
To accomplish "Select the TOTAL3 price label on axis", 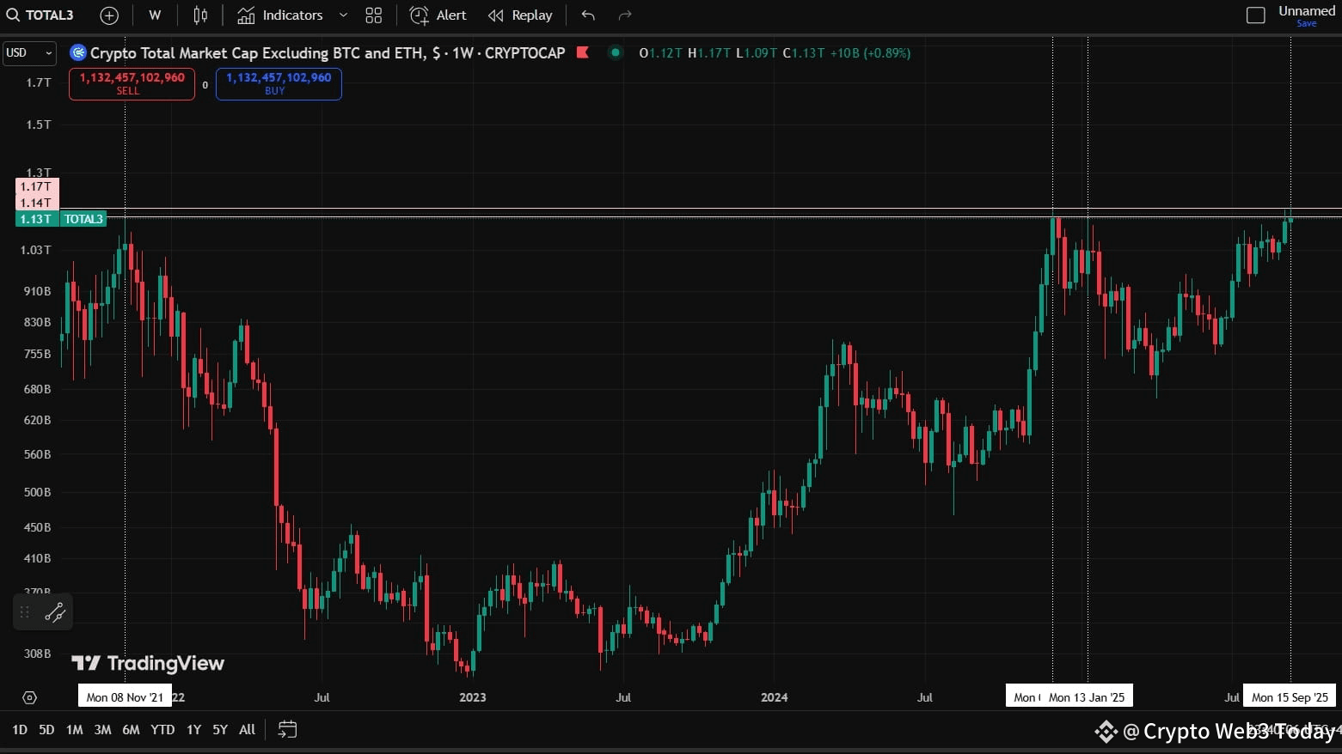I will tap(83, 219).
